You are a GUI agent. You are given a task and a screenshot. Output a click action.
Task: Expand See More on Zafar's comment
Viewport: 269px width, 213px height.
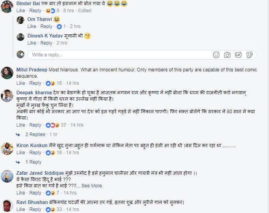pos(91,185)
